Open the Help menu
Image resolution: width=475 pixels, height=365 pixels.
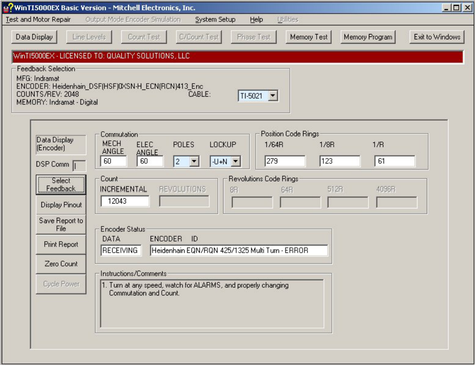[x=256, y=19]
